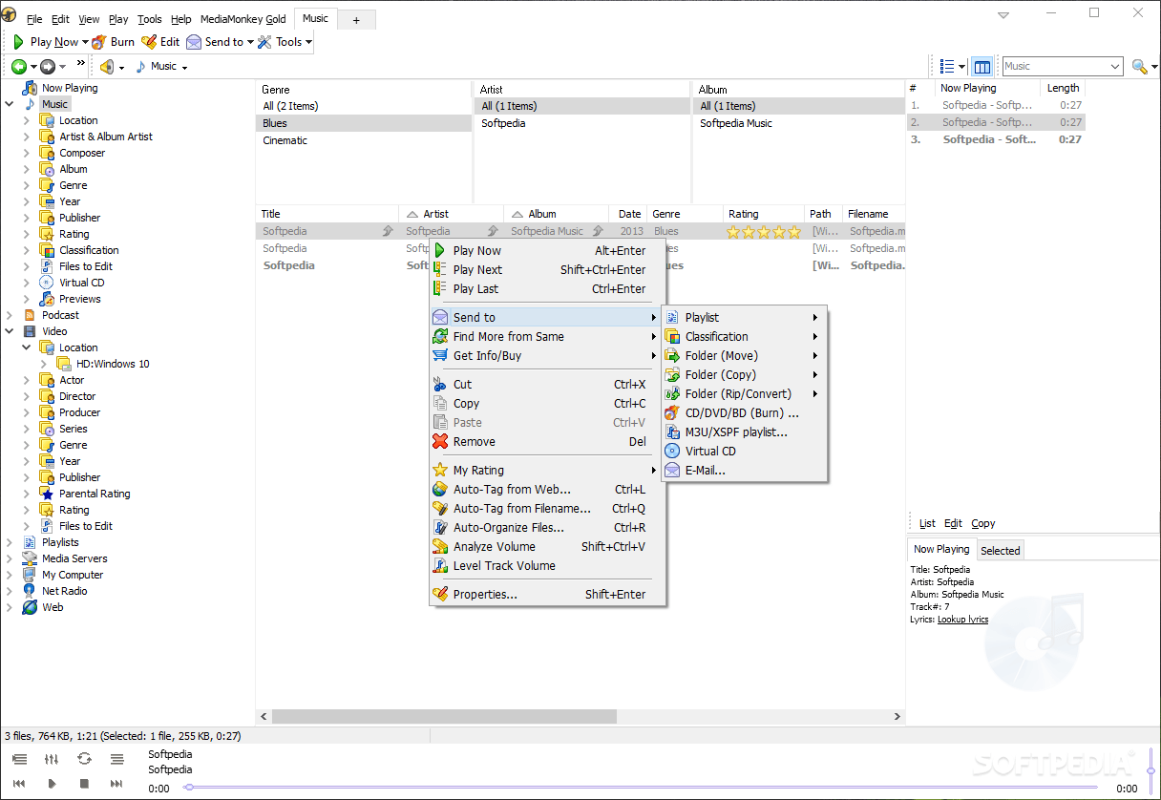Click the green back navigation arrow
The image size is (1161, 800).
(18, 67)
